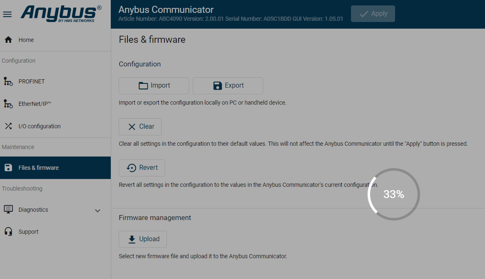The width and height of the screenshot is (485, 279).
Task: Select Files & firmware menu item
Action: pyautogui.click(x=55, y=168)
